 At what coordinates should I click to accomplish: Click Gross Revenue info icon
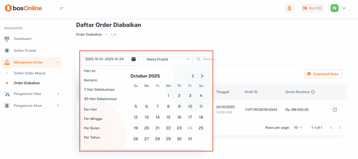click(x=313, y=92)
